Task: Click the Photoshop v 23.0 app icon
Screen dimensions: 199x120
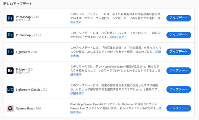Action: pyautogui.click(x=10, y=18)
